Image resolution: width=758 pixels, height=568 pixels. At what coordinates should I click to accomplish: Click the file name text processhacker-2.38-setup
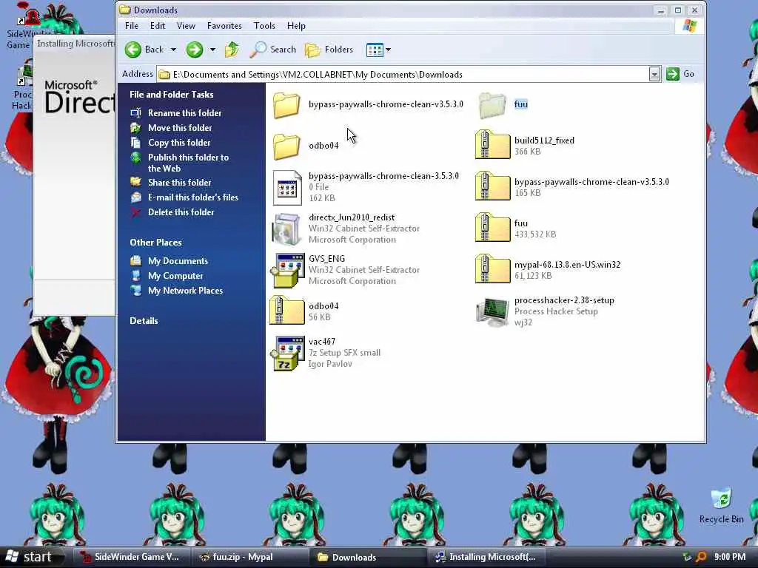pos(563,300)
